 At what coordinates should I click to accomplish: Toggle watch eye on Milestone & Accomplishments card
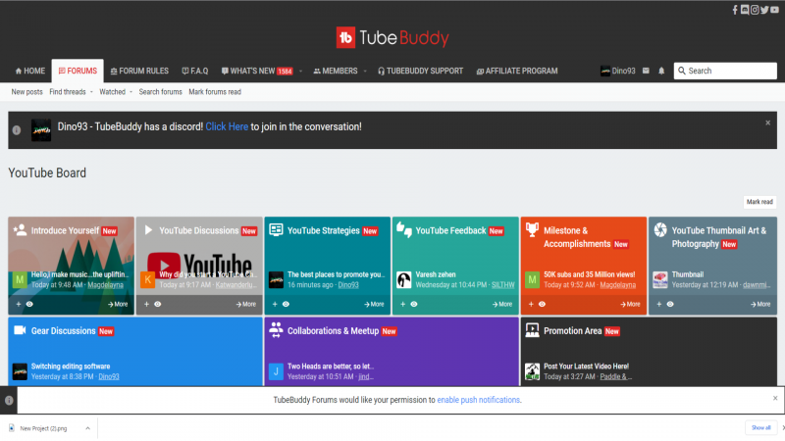pos(542,305)
